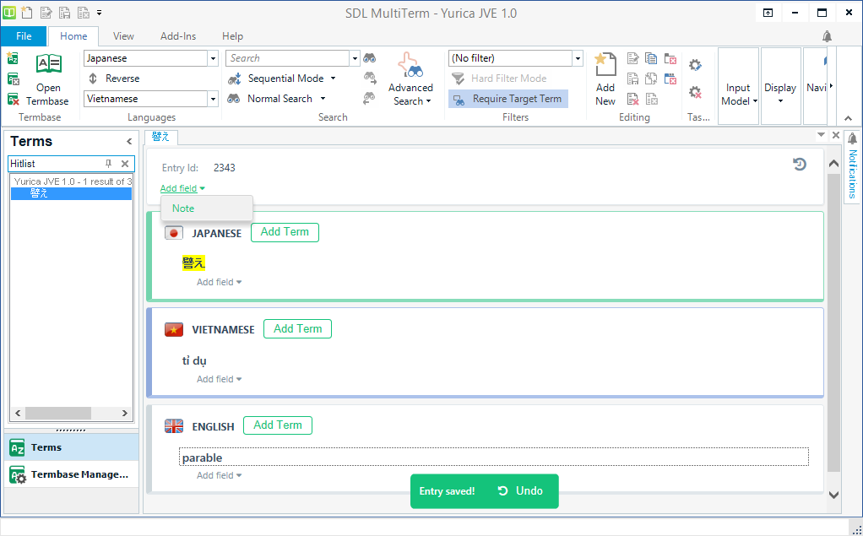863x536 pixels.
Task: Click the Add New starred document icon
Action: [605, 64]
